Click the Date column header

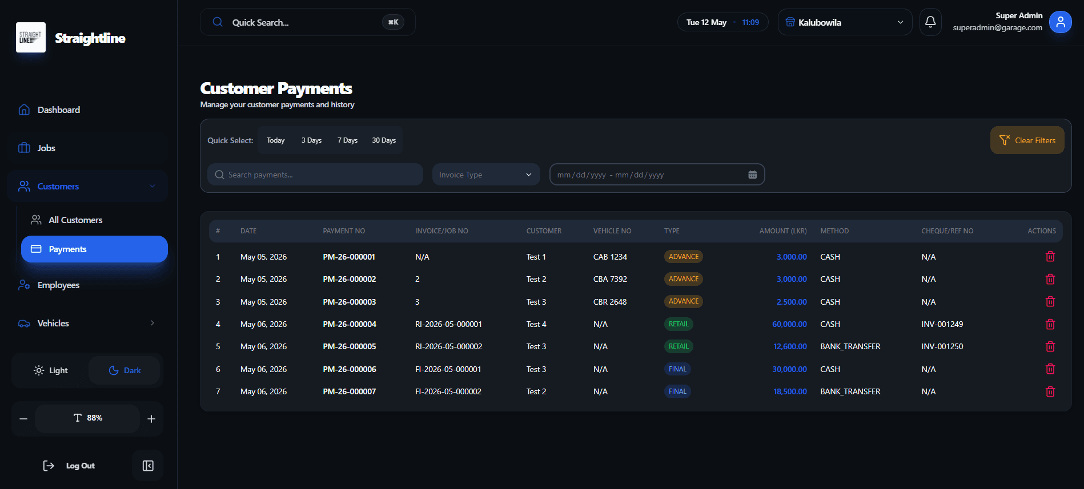tap(248, 231)
